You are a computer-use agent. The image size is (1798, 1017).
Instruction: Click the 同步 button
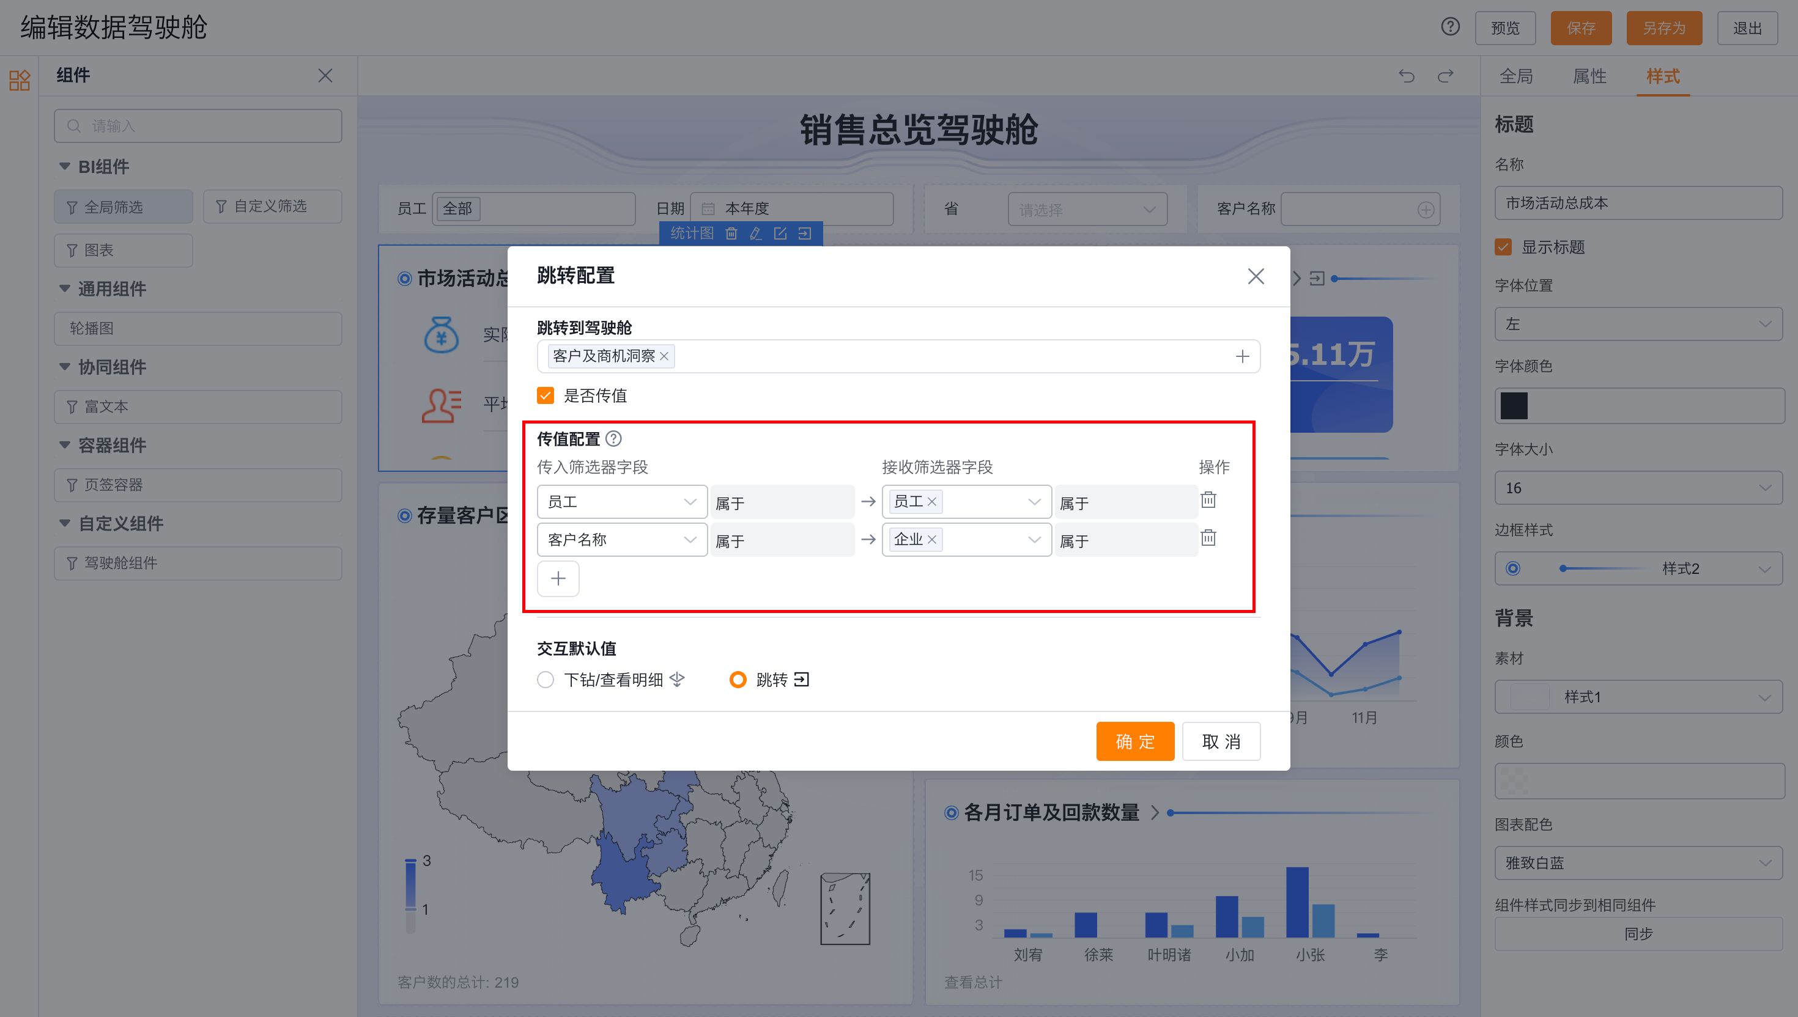tap(1638, 934)
